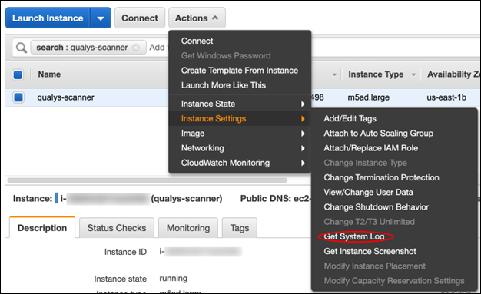
Task: Open the Monitoring tab
Action: pyautogui.click(x=188, y=228)
